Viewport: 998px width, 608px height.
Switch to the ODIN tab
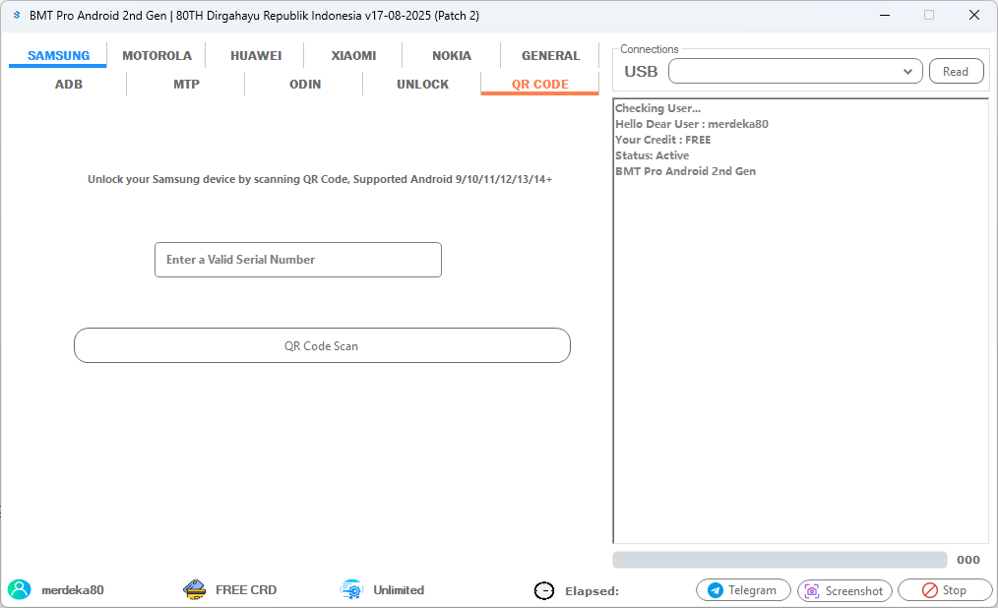click(x=305, y=84)
